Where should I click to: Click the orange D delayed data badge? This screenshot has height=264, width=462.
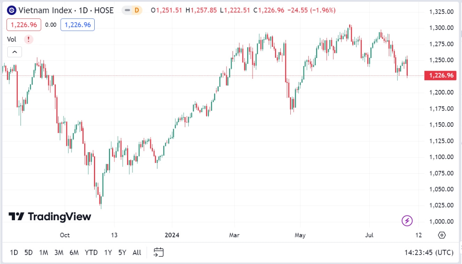coord(136,10)
